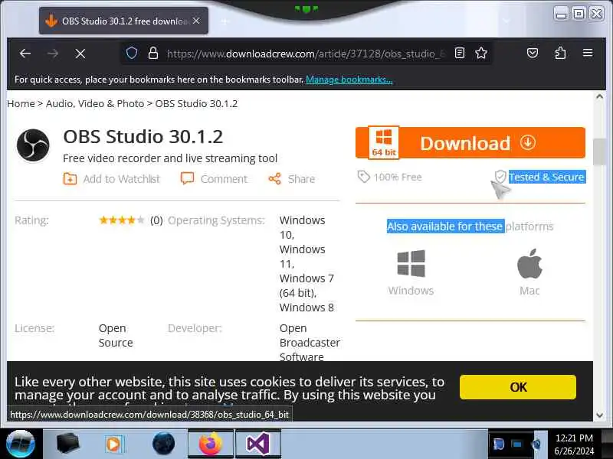Click the Add to Watchlist plus icon
This screenshot has height=459, width=613.
coord(70,179)
